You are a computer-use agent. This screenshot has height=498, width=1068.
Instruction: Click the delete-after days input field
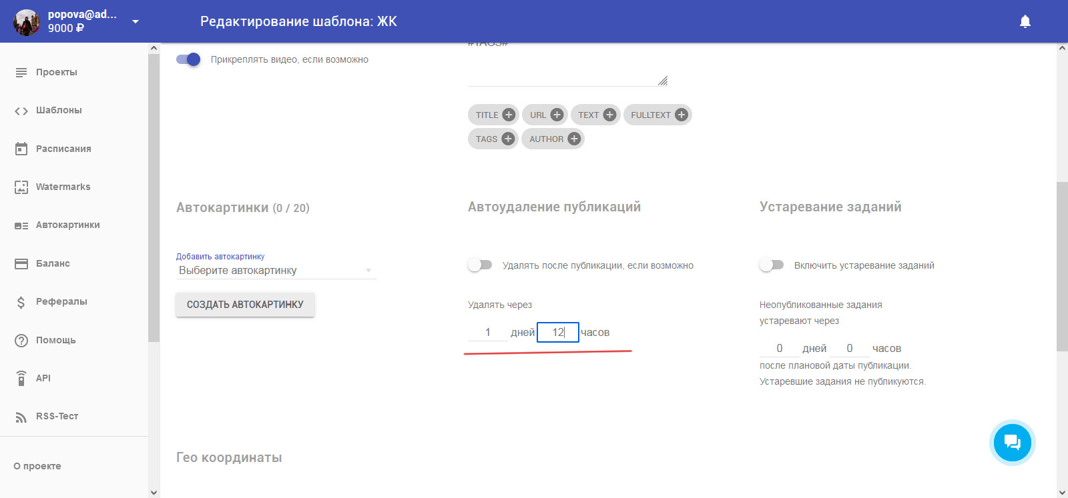tap(488, 332)
